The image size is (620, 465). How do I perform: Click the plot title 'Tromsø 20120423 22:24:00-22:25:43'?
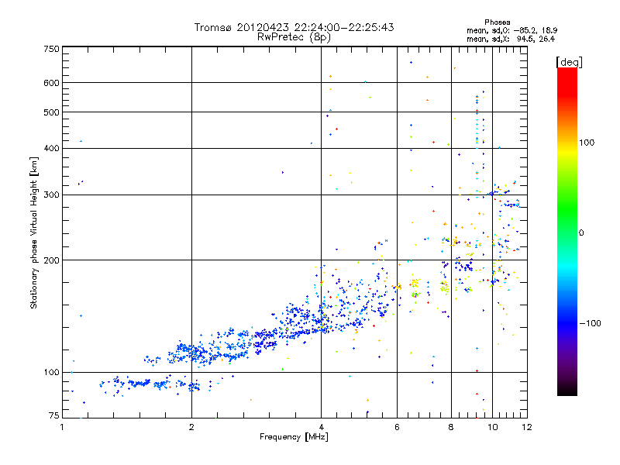tap(294, 27)
